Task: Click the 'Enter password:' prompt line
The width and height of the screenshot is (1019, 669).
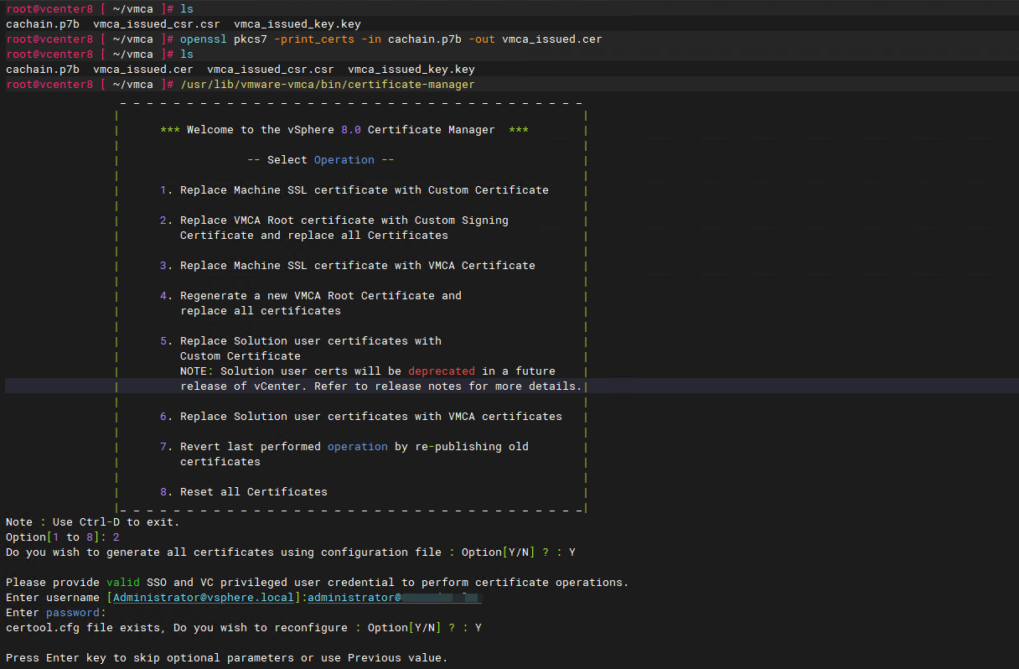Action: pyautogui.click(x=56, y=613)
